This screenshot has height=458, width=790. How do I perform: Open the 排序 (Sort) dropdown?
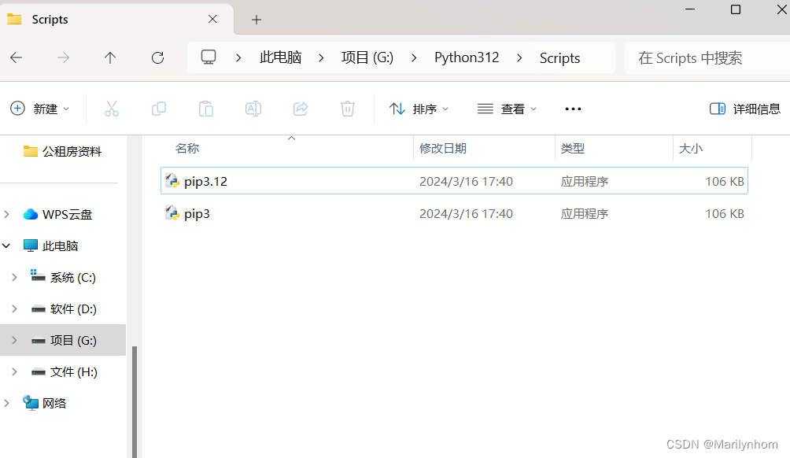pyautogui.click(x=419, y=109)
